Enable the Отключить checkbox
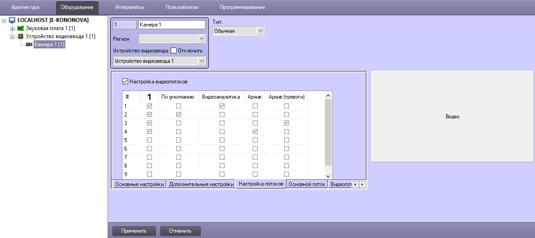This screenshot has width=535, height=238. pos(174,51)
